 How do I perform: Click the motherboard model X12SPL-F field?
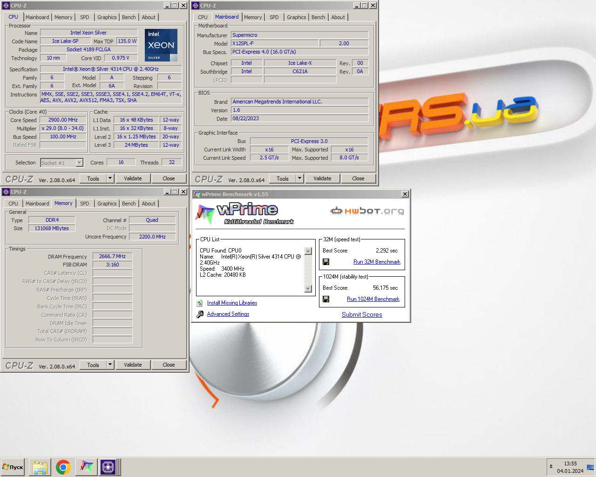click(x=275, y=43)
